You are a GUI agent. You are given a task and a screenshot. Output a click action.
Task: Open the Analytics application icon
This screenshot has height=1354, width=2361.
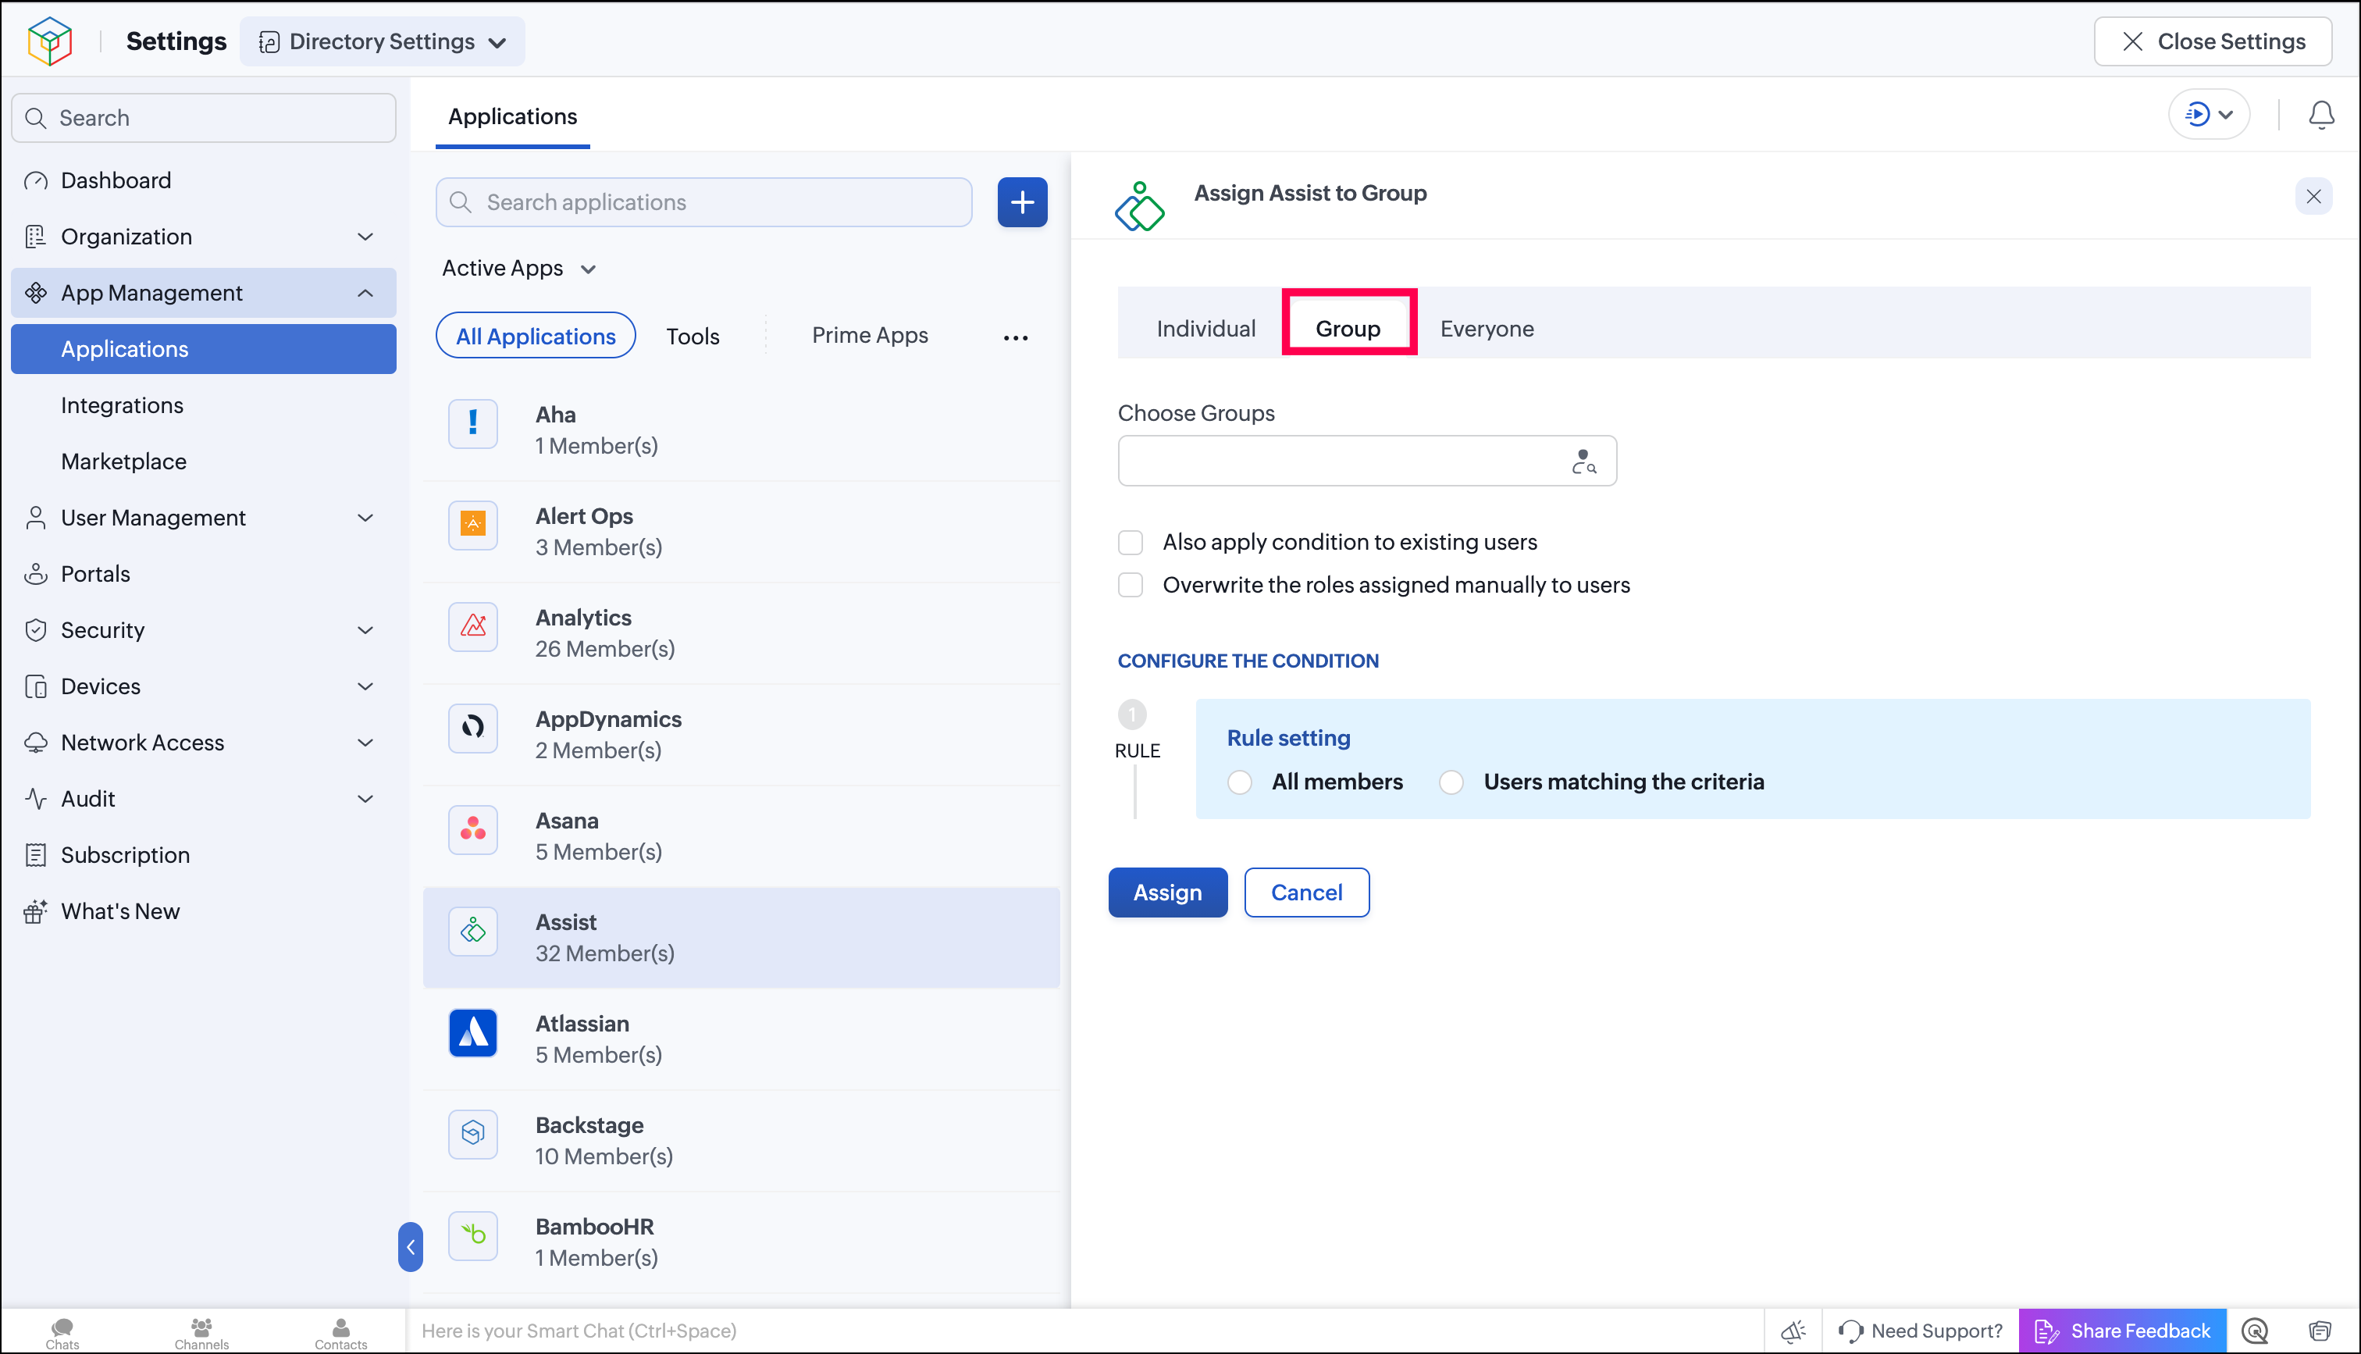(473, 625)
